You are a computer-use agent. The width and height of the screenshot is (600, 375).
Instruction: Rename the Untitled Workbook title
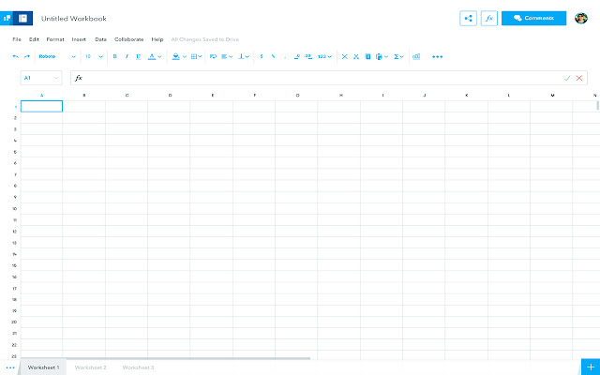[74, 19]
